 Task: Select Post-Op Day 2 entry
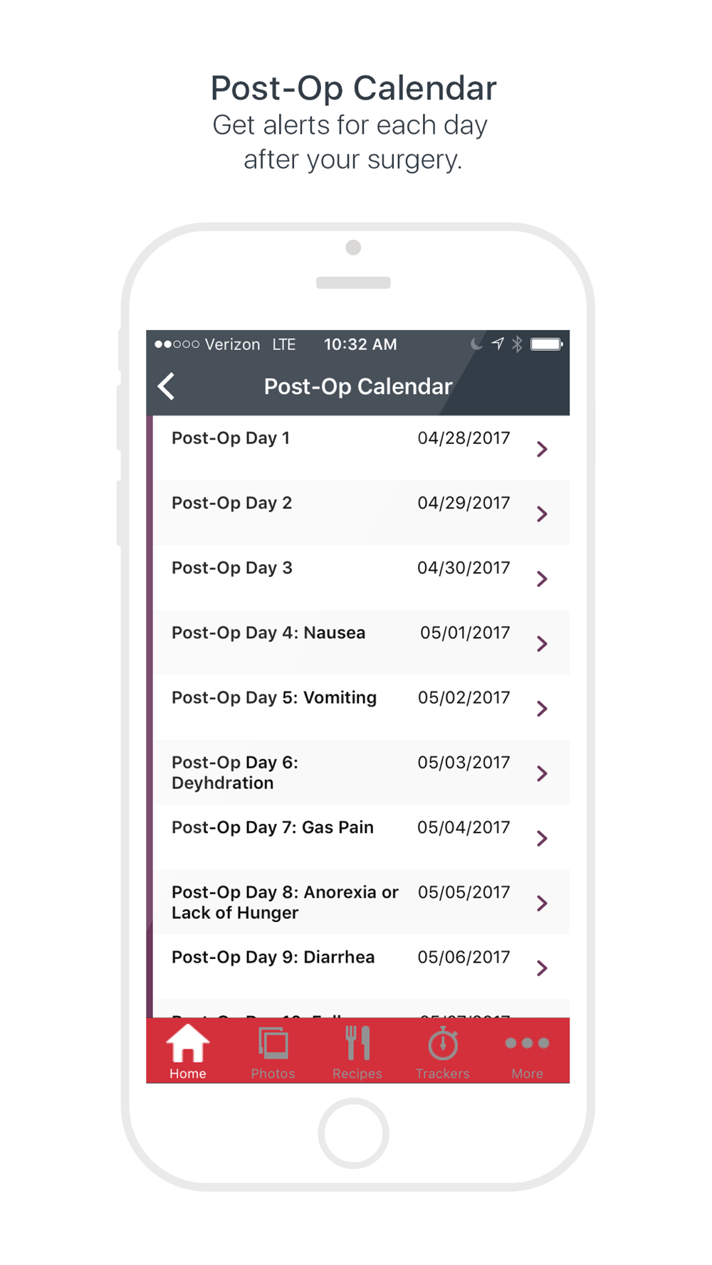click(x=362, y=513)
